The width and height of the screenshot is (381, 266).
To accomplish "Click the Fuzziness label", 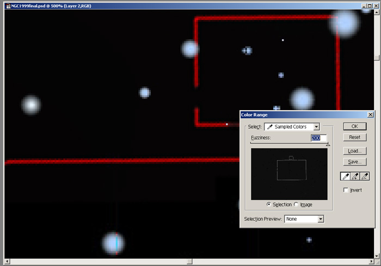I will point(261,138).
